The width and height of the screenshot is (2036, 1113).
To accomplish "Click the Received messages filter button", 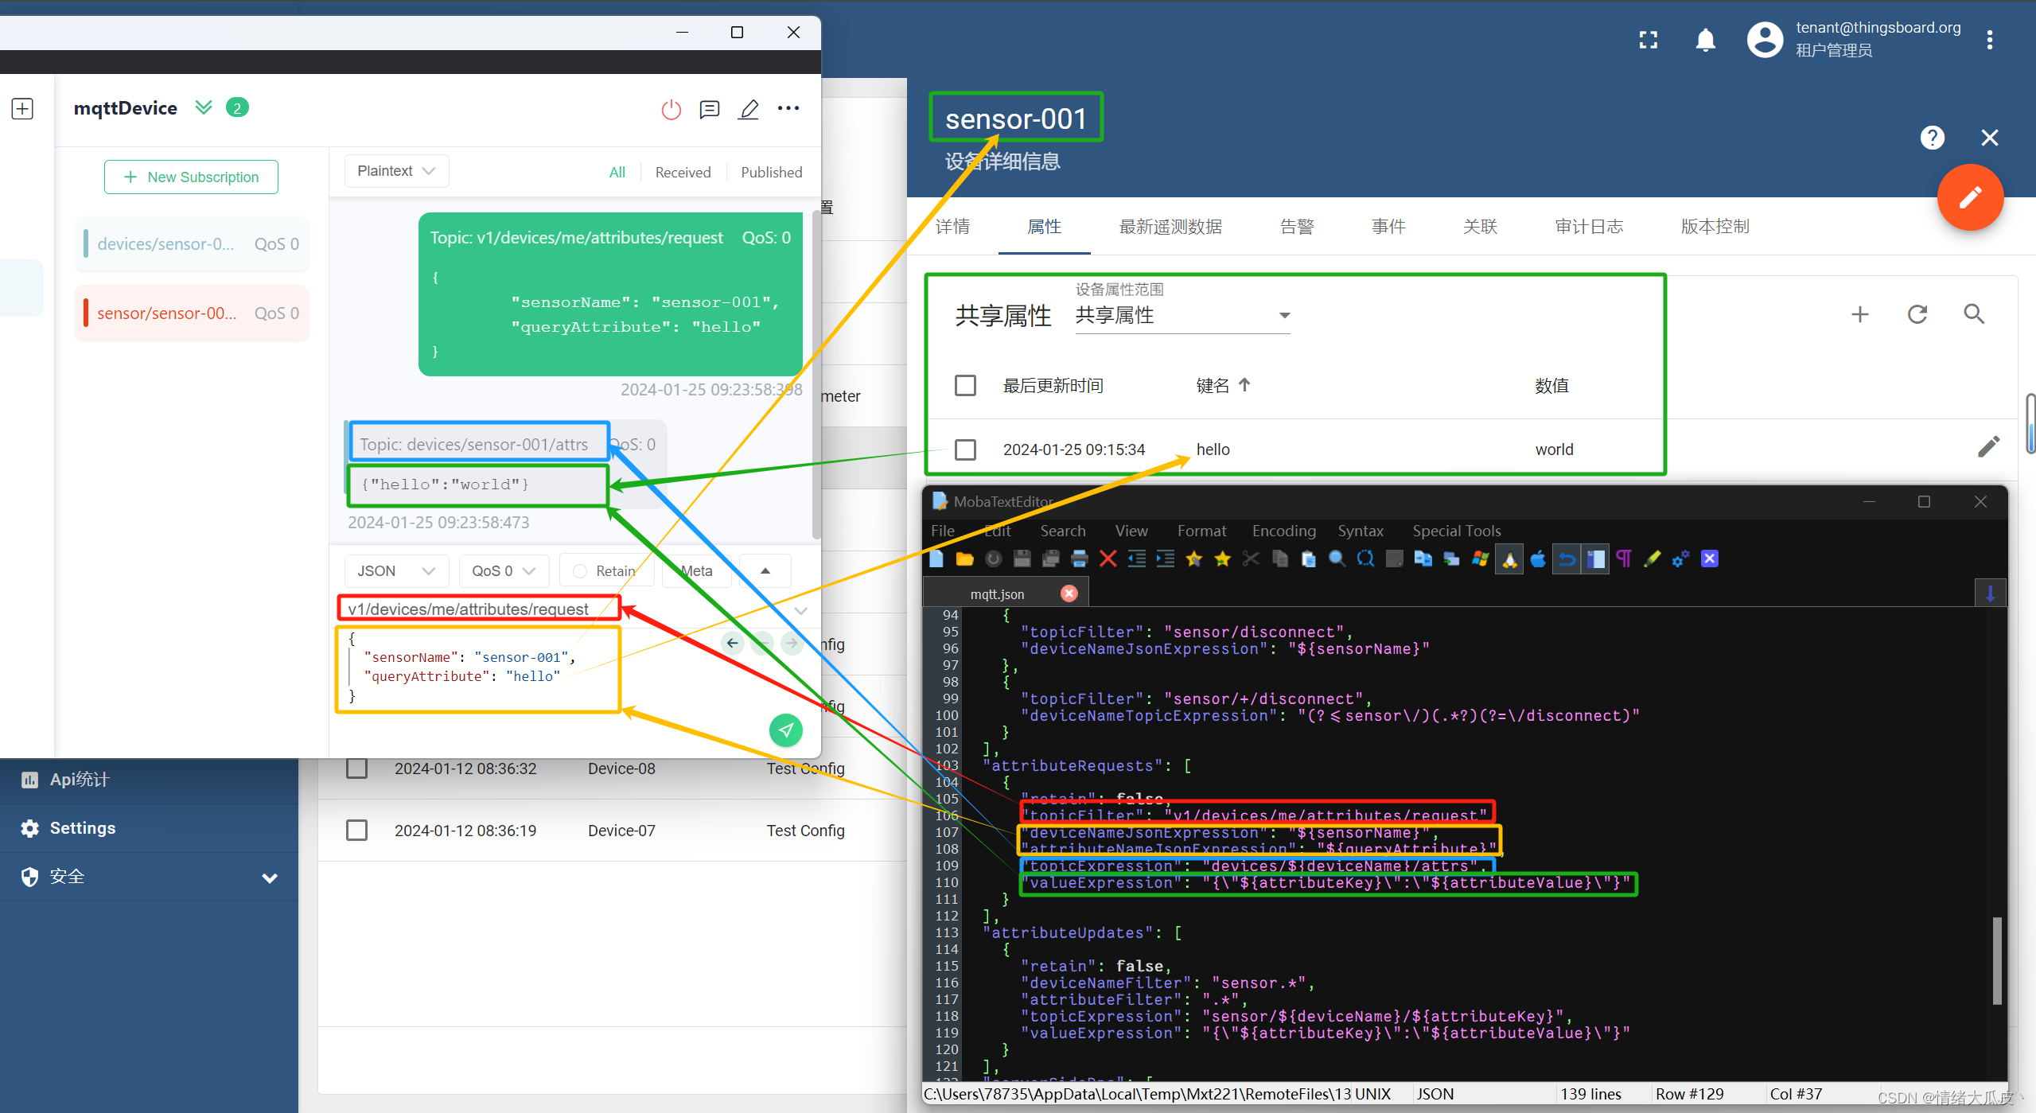I will 683,170.
